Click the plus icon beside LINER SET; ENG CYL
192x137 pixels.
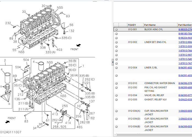point(116,42)
